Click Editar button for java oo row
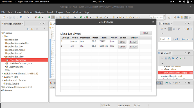Image resolution: width=194 pixels, height=108 pixels. [x=122, y=42]
